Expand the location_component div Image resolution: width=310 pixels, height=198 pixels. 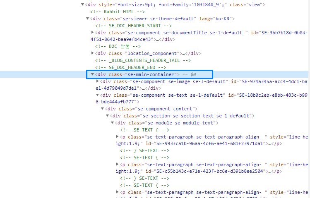[92, 53]
